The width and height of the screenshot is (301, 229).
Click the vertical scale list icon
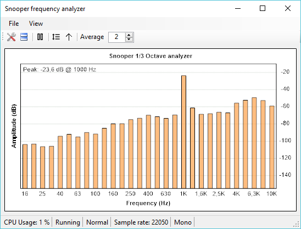click(x=56, y=37)
